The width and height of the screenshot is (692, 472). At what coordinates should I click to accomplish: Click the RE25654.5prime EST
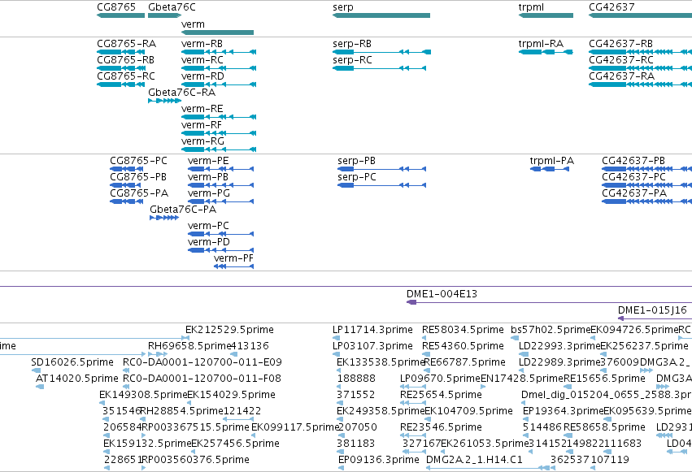[x=413, y=403]
